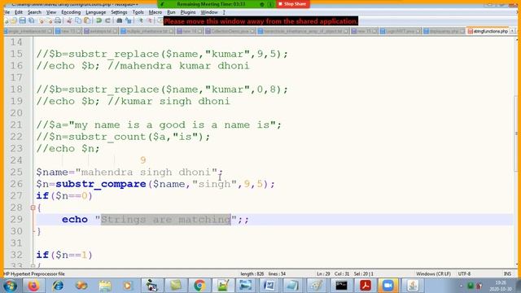Image resolution: width=521 pixels, height=293 pixels.
Task: Click the Save All toolbar icon
Action: (x=31, y=20)
